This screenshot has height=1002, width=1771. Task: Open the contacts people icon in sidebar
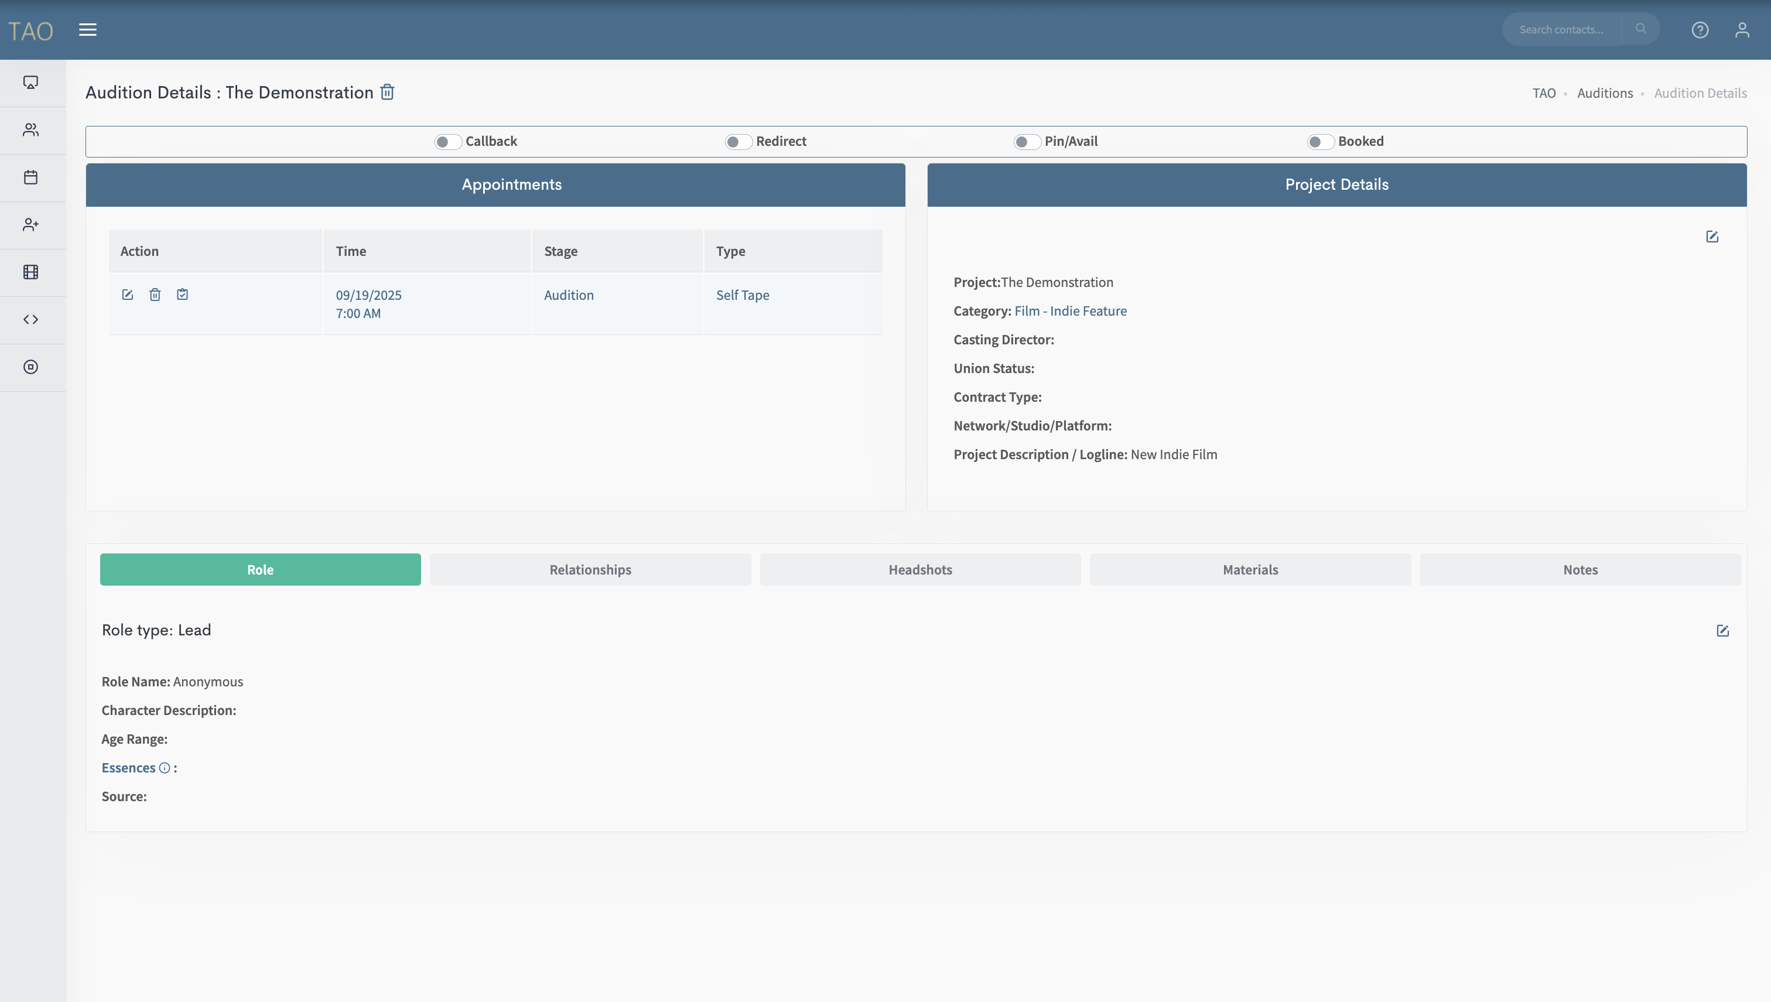tap(31, 130)
